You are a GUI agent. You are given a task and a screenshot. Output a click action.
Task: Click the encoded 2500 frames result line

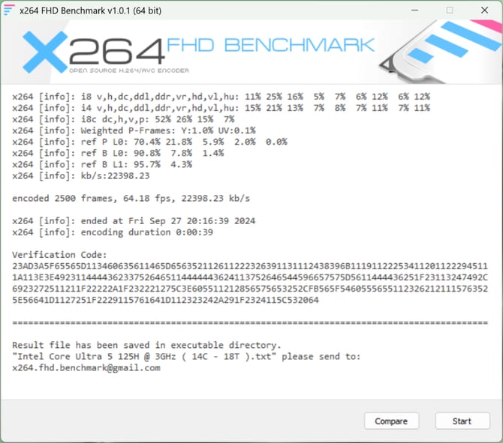tap(131, 199)
